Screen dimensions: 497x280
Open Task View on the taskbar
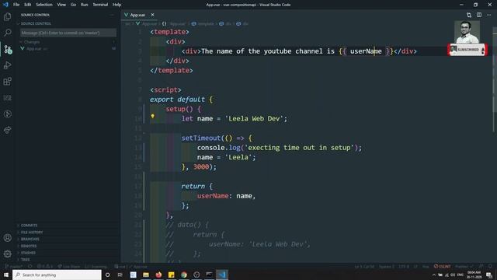coord(120,275)
